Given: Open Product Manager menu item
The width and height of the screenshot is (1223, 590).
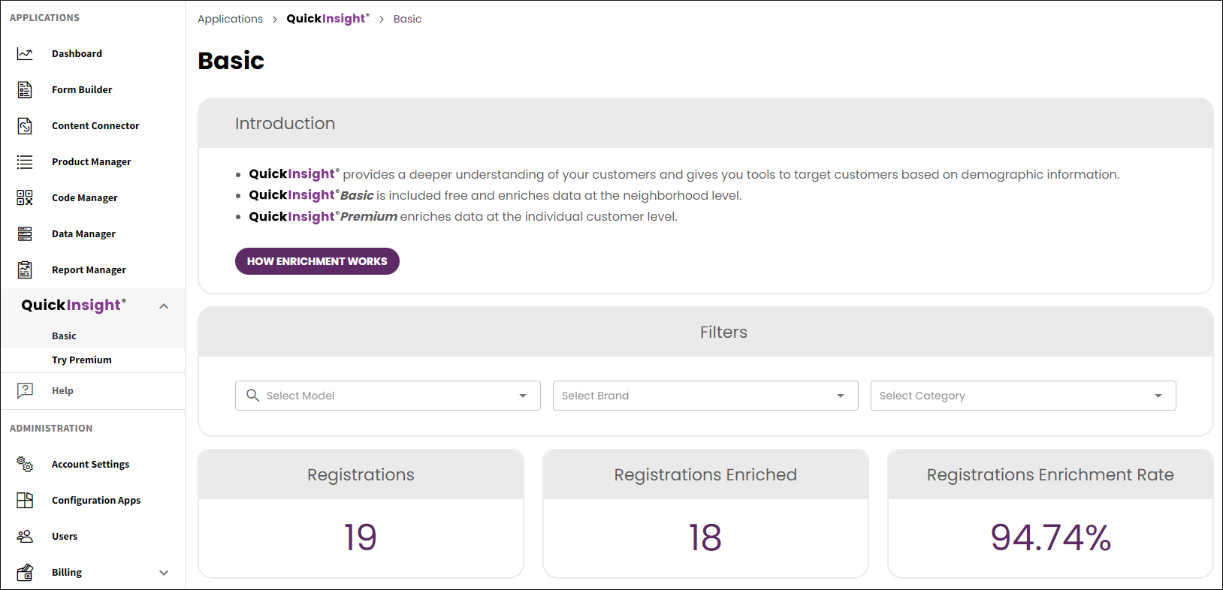Looking at the screenshot, I should [92, 162].
